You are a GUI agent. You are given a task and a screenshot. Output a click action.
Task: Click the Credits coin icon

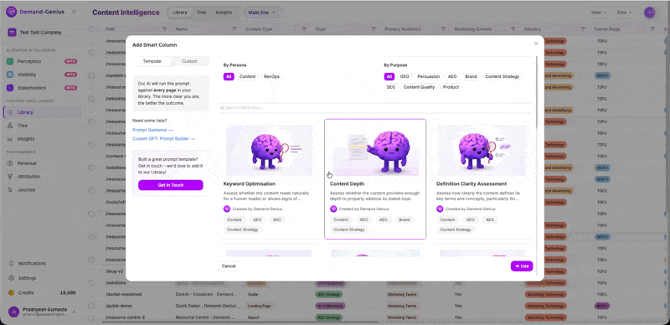coord(12,292)
